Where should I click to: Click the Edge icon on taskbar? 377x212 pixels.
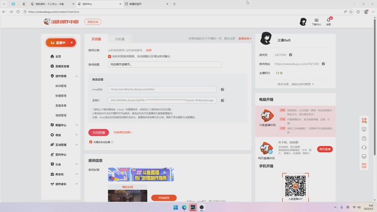click(x=184, y=207)
